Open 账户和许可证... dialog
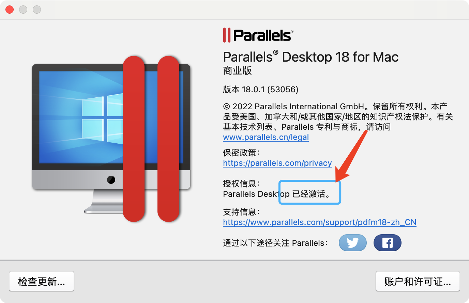This screenshot has width=469, height=303. (418, 281)
